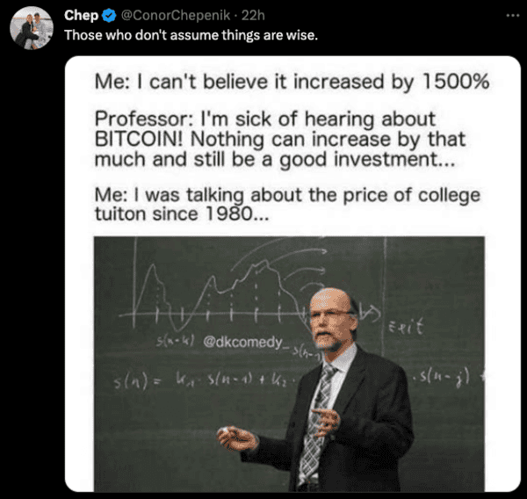Open the author's profile avatar

coord(32,30)
